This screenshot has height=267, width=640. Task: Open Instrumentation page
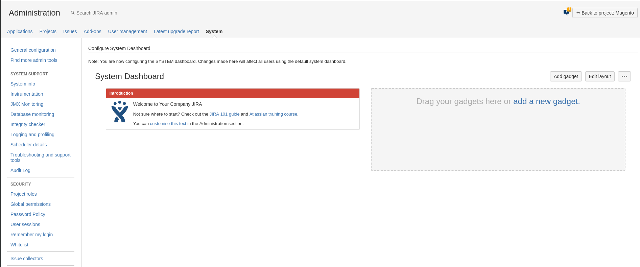(27, 94)
